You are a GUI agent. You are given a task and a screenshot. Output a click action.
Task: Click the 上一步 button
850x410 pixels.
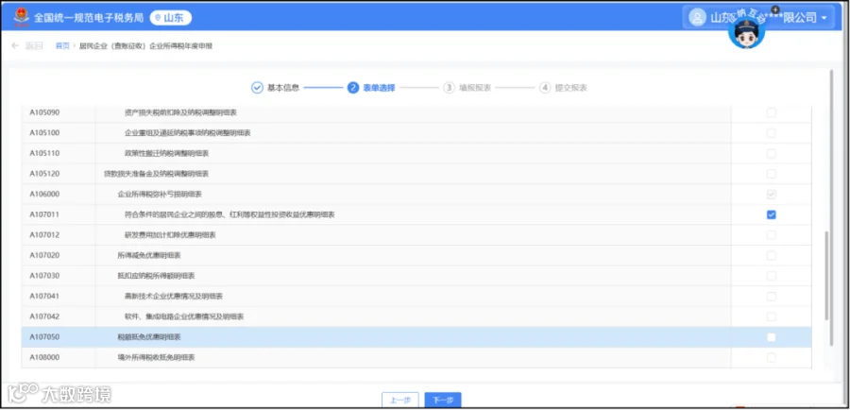400,401
